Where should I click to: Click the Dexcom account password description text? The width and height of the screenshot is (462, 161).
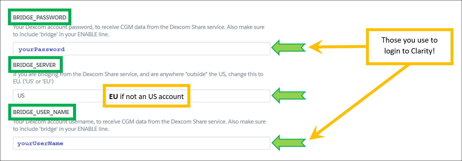pyautogui.click(x=139, y=31)
